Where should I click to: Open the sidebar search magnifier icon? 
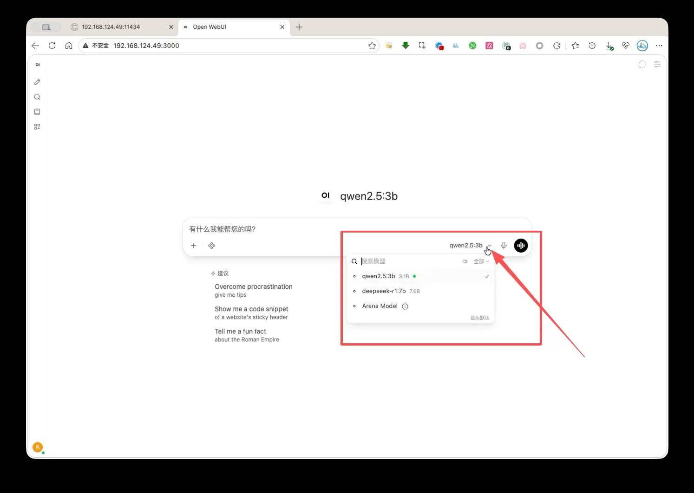point(37,97)
